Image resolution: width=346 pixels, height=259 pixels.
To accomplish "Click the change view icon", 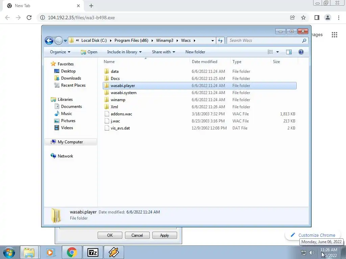I will (270, 52).
